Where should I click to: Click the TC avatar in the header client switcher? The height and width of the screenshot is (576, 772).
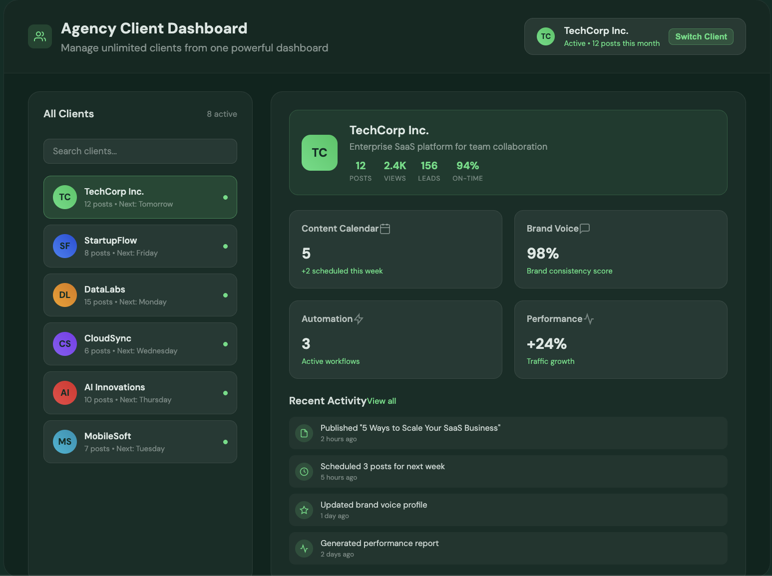click(546, 36)
